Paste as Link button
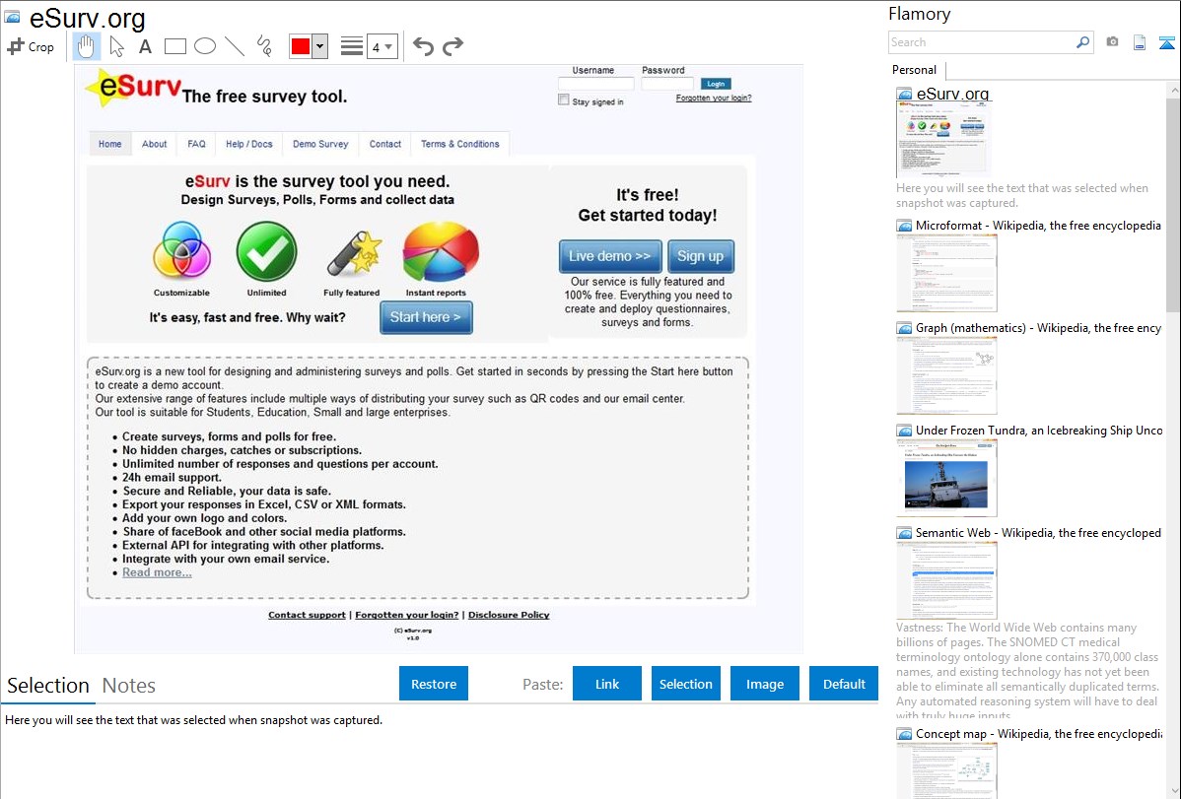1181x799 pixels. pos(607,684)
